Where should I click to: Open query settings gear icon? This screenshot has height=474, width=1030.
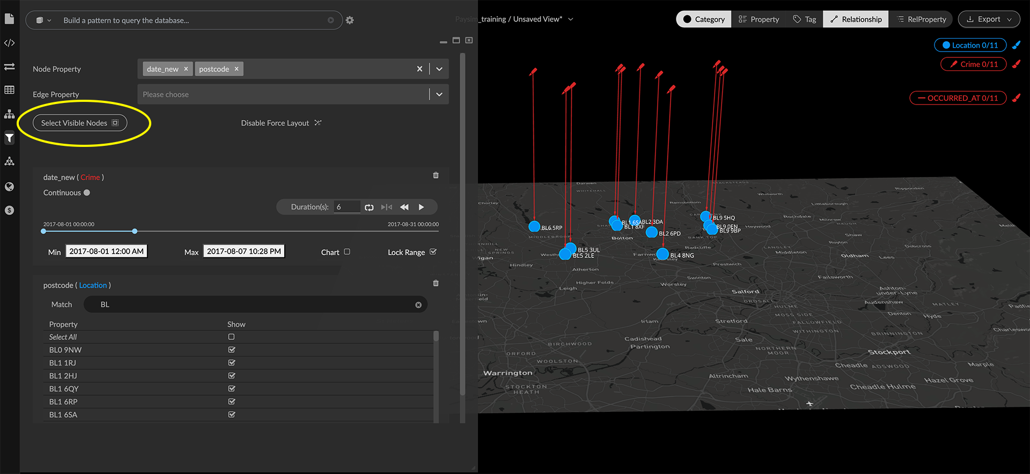pos(350,20)
